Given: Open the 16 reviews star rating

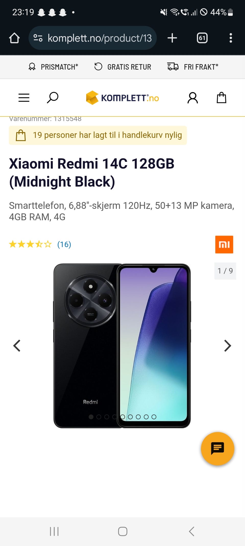Looking at the screenshot, I should (x=40, y=244).
